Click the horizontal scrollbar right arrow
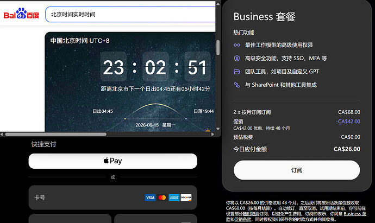This screenshot has height=223, width=375. coord(212,134)
